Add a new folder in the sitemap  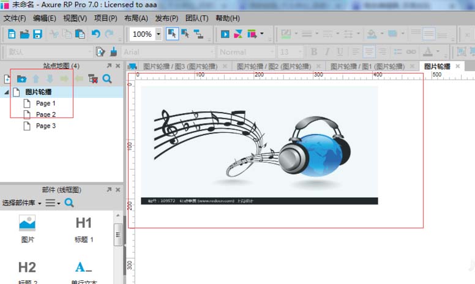coord(21,79)
